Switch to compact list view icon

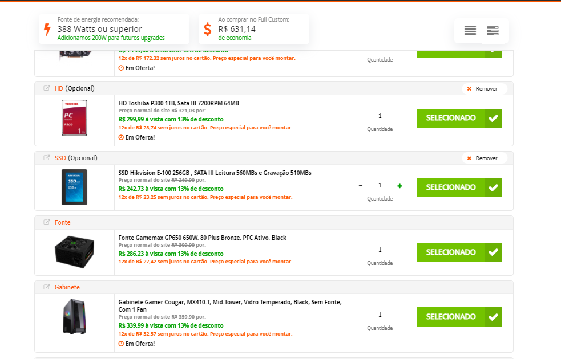click(x=470, y=31)
